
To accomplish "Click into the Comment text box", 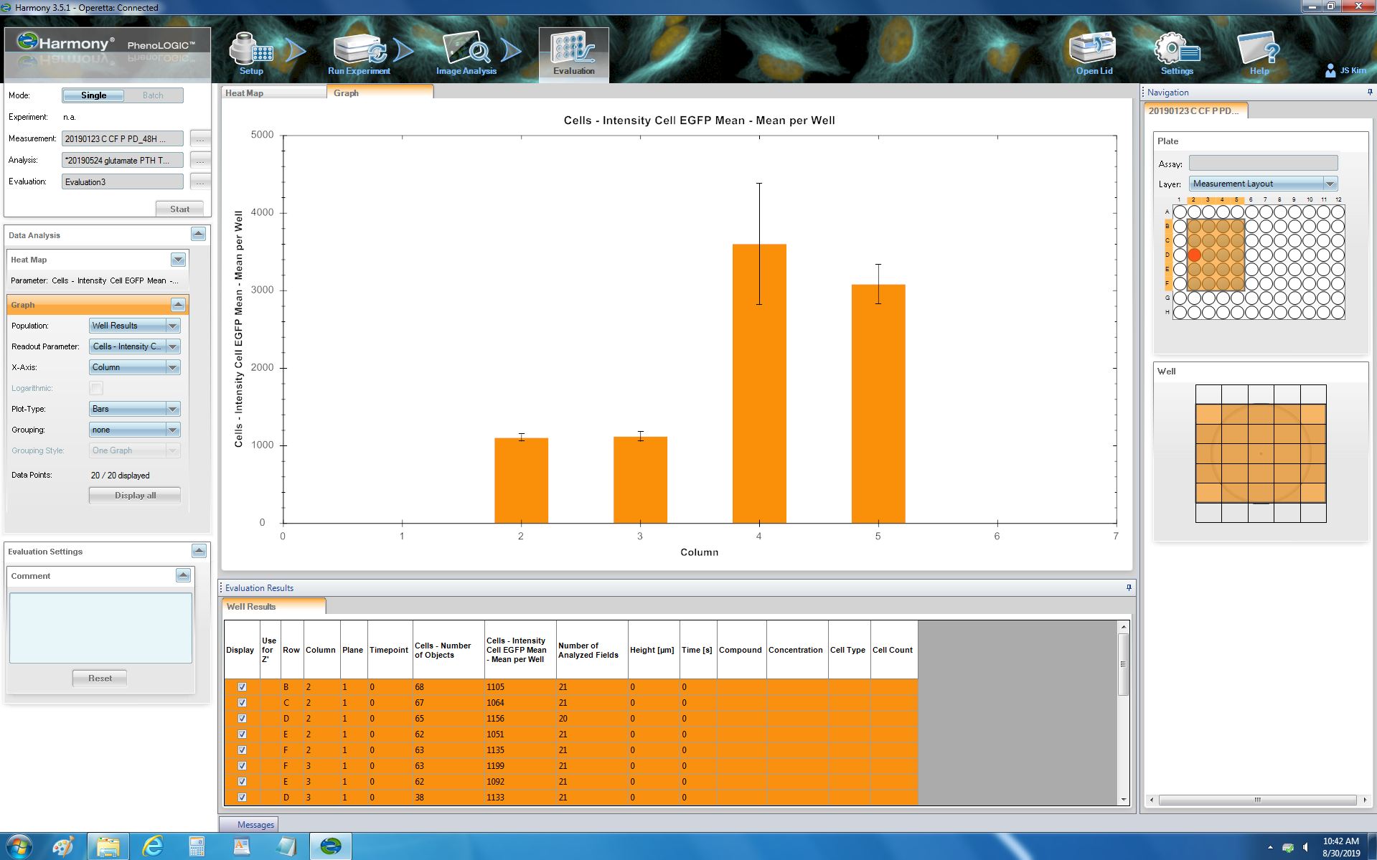I will pos(100,628).
